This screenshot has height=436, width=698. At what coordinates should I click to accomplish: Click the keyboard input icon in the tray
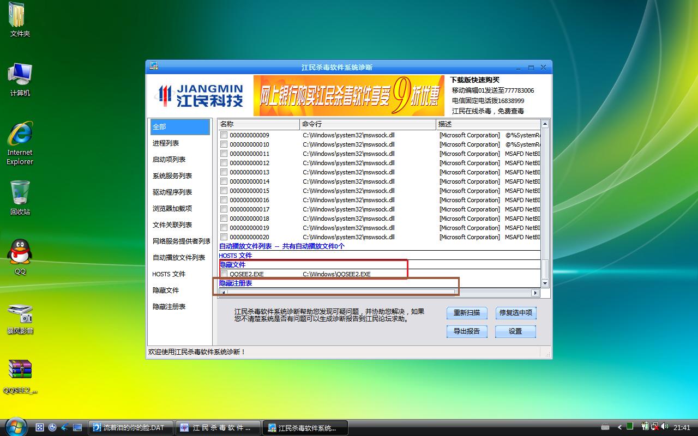pyautogui.click(x=605, y=427)
